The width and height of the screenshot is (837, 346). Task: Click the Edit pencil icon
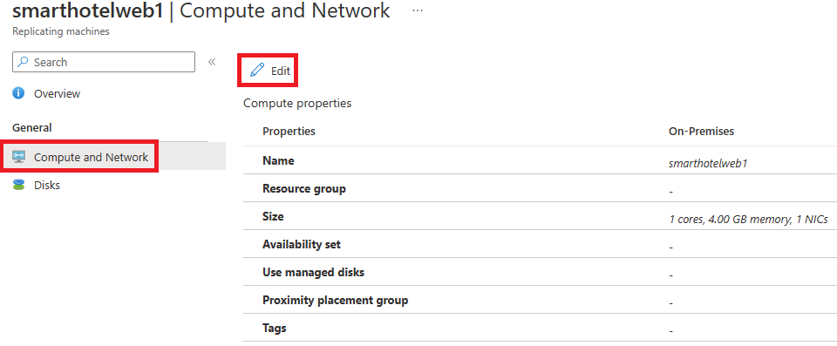pos(257,70)
